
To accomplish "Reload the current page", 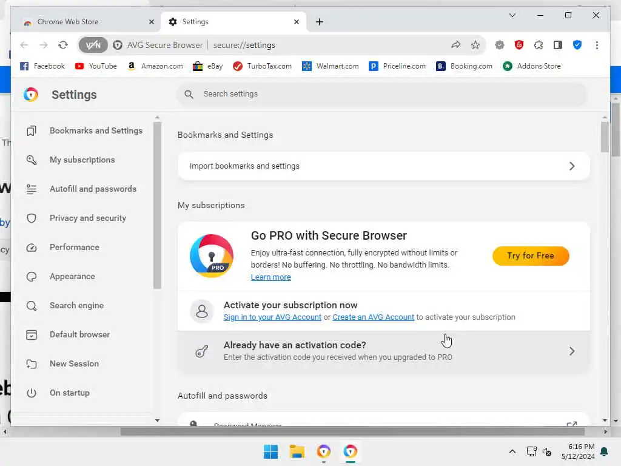I will pos(63,45).
